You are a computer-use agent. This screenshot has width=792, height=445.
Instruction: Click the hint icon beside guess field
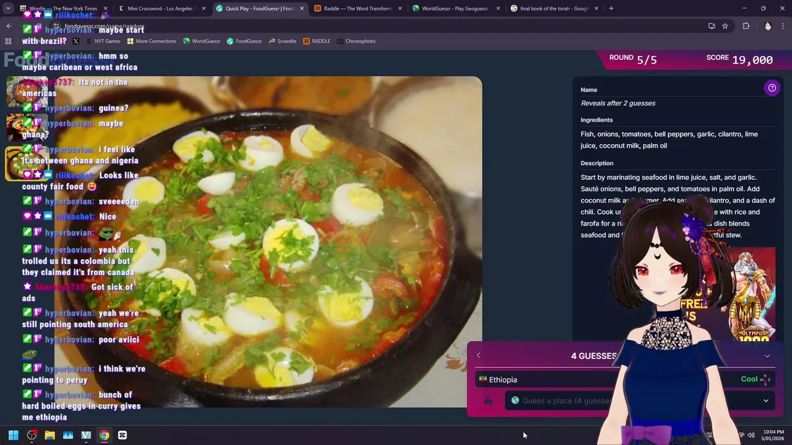click(x=488, y=400)
